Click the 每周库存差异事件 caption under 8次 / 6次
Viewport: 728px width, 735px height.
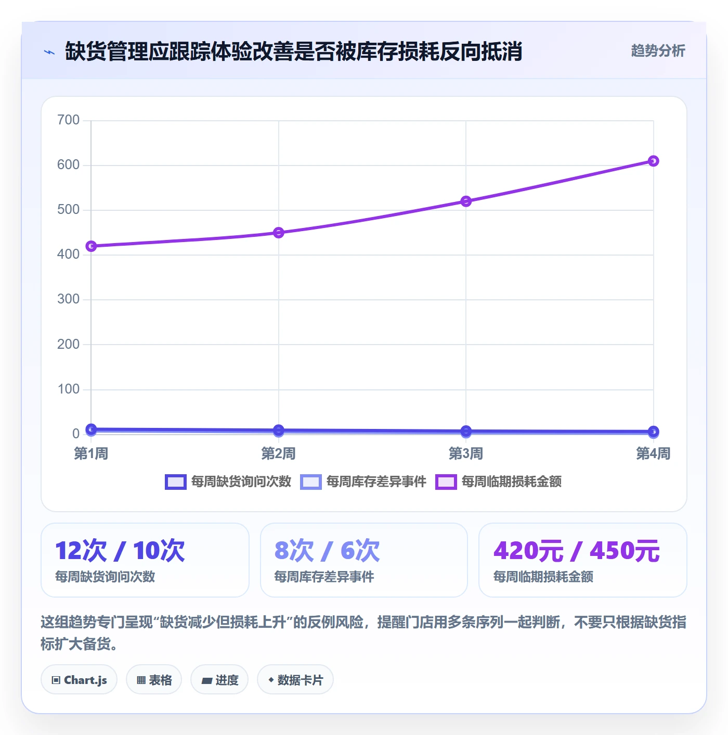[x=324, y=577]
